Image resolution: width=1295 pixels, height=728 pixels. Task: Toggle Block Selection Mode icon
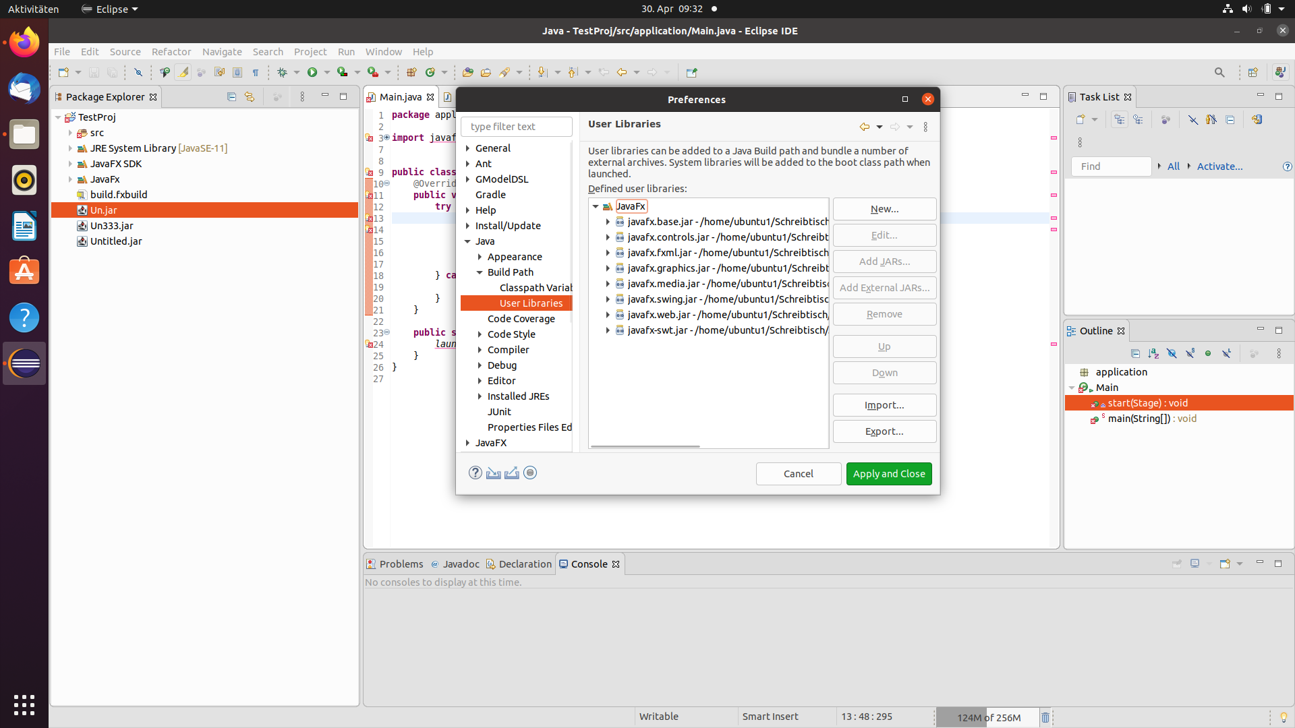(x=237, y=72)
